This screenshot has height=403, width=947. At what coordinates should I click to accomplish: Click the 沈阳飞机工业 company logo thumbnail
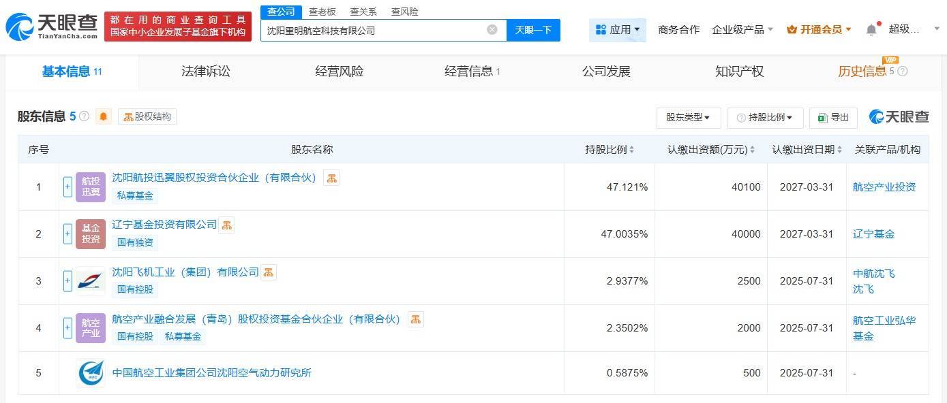pos(91,280)
